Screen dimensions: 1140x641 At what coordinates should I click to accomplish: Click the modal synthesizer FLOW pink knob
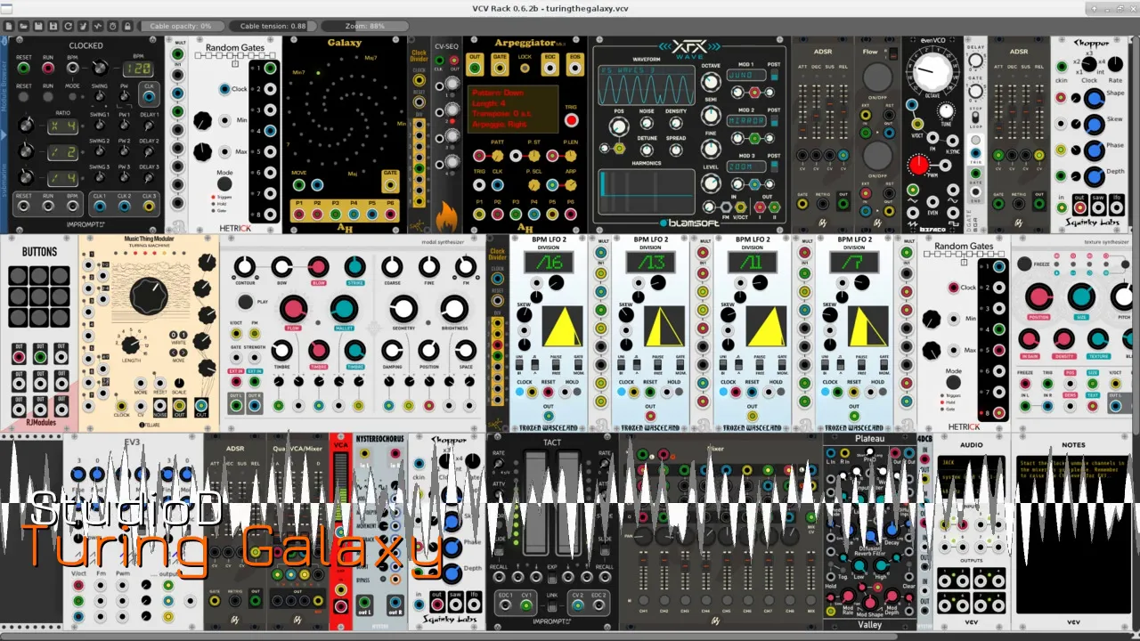pyautogui.click(x=293, y=309)
